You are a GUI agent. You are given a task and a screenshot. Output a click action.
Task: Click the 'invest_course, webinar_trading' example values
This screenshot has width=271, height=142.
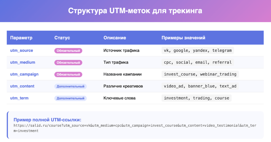(x=200, y=74)
